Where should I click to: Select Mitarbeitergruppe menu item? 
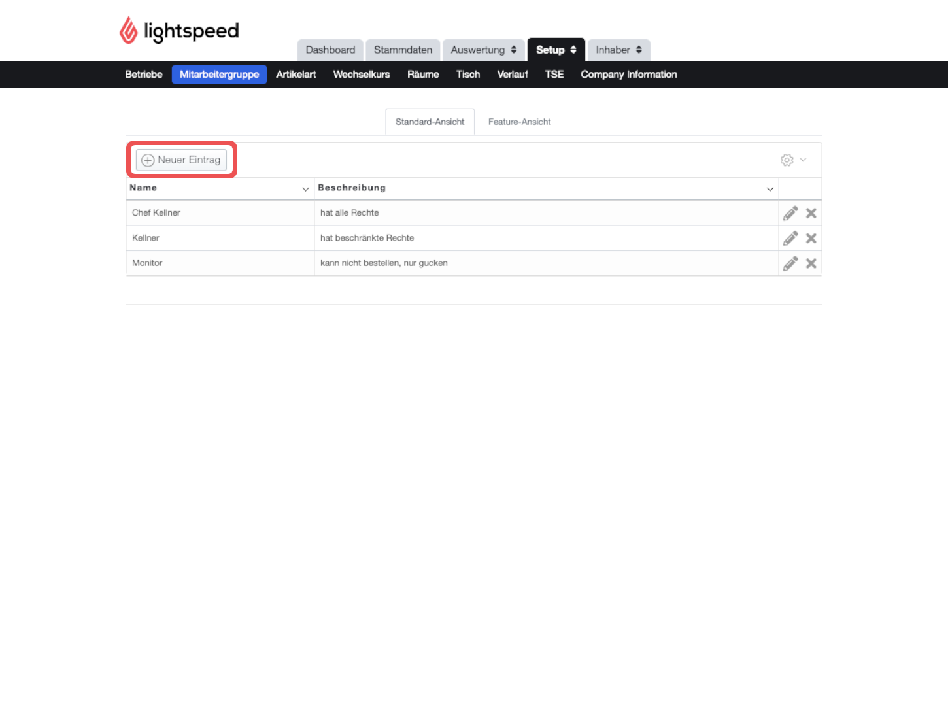pyautogui.click(x=220, y=75)
